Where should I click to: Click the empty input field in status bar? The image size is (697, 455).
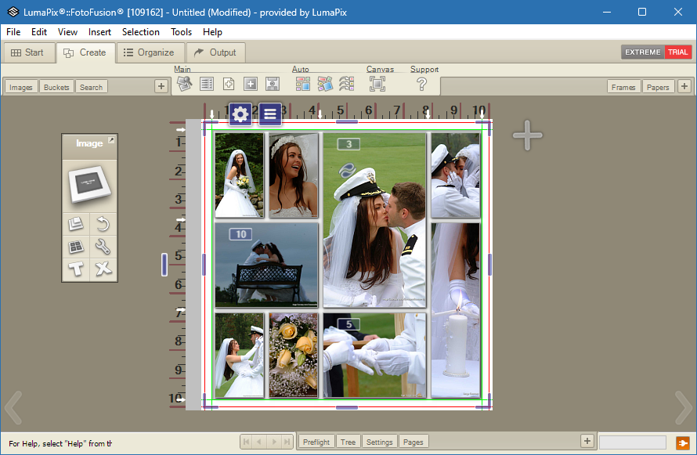(x=633, y=442)
